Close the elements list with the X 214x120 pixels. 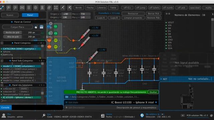point(213,14)
